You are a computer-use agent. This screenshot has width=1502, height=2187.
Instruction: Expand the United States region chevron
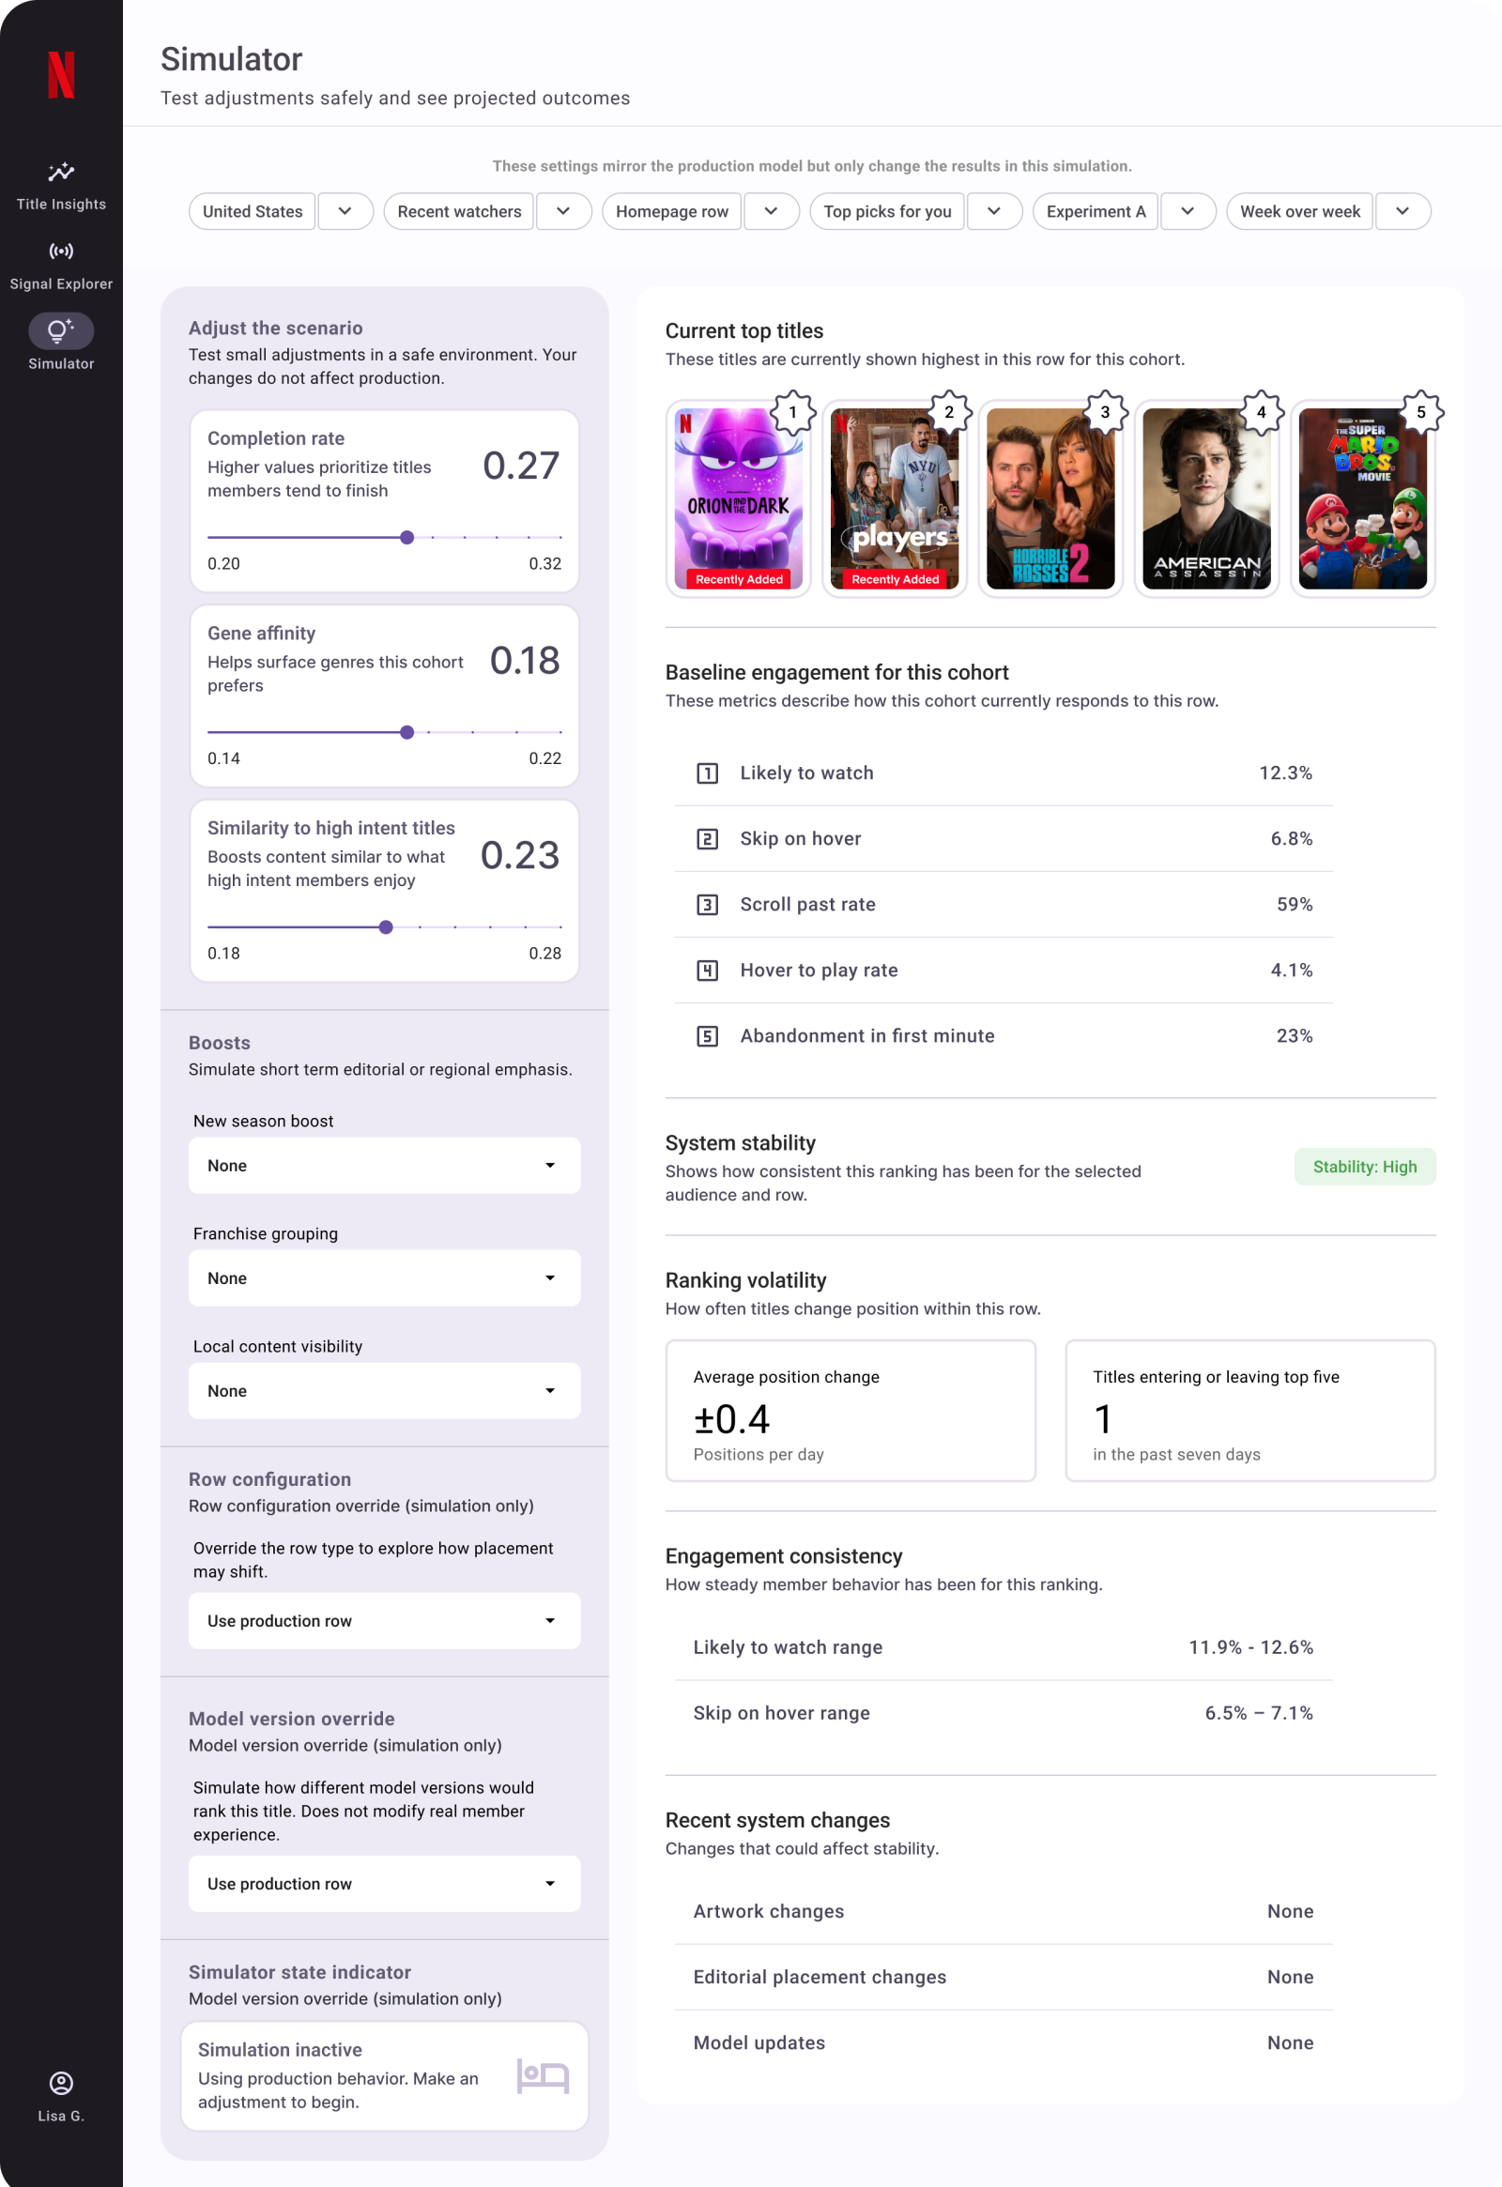coord(345,212)
